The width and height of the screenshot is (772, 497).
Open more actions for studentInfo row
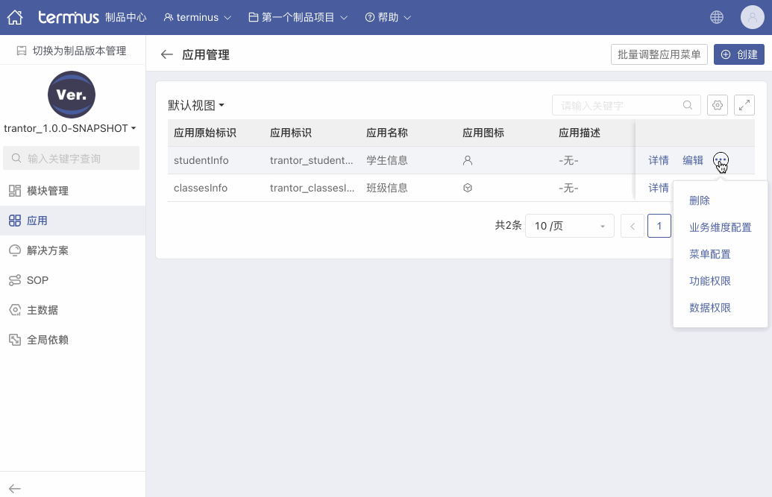click(x=721, y=160)
